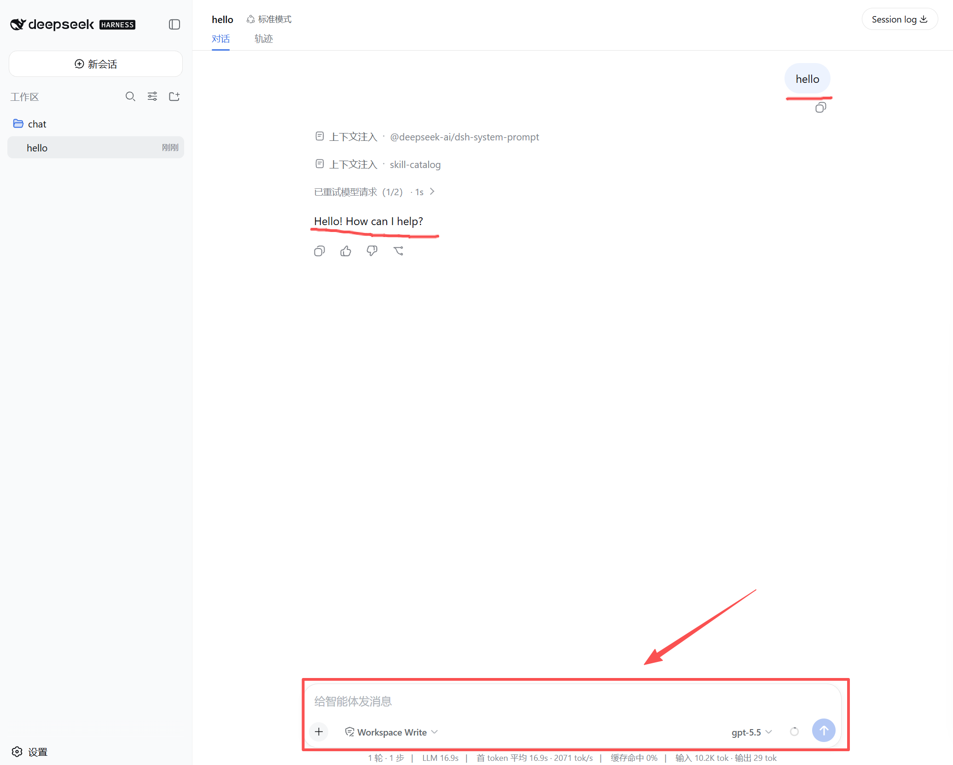
Task: Add a new workspace folder icon
Action: tap(174, 97)
